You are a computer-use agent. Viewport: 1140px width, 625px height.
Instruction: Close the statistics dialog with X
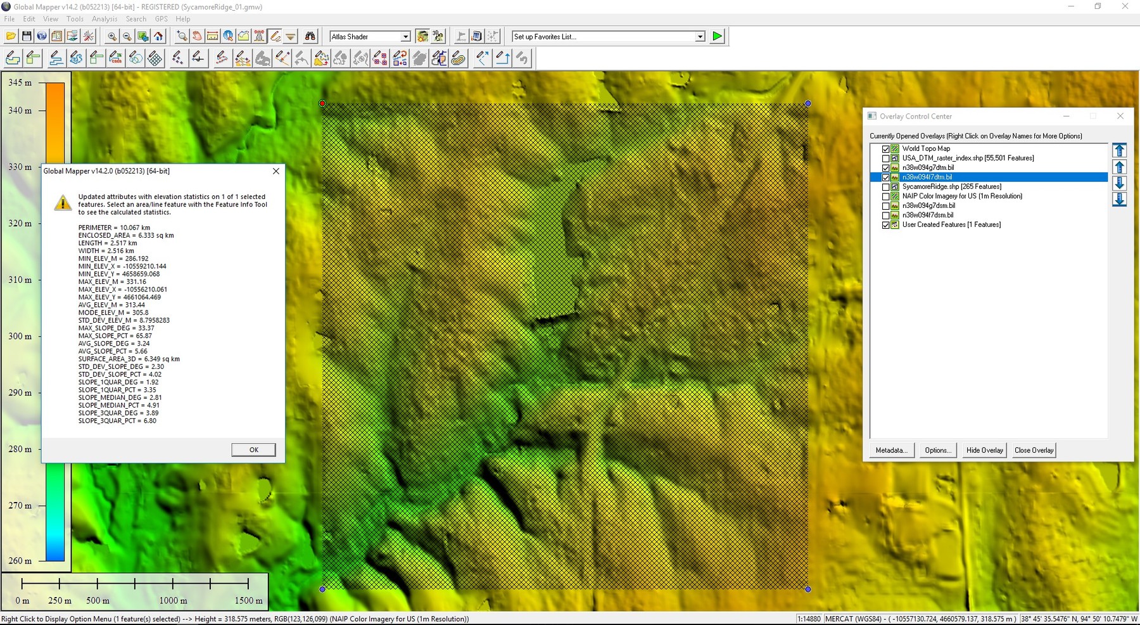click(x=275, y=171)
